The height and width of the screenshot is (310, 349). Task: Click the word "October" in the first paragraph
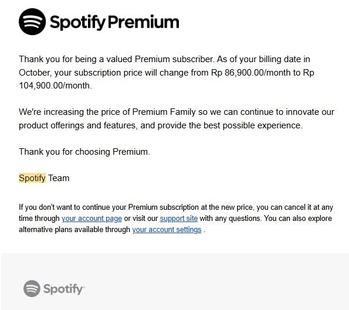coord(35,73)
